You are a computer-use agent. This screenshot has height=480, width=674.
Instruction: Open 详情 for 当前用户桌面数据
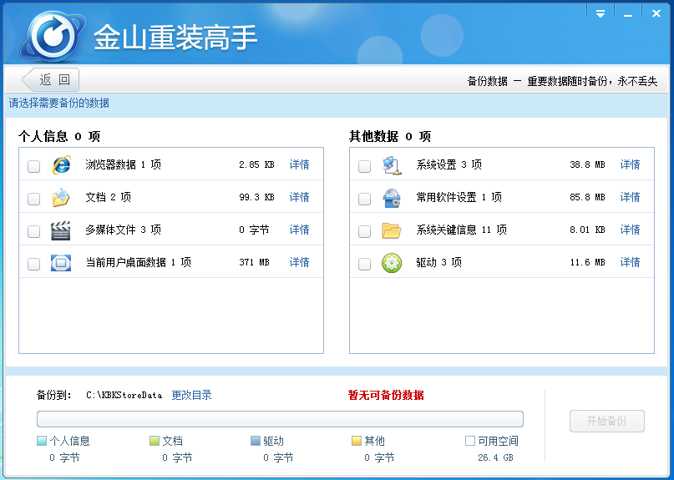(299, 262)
